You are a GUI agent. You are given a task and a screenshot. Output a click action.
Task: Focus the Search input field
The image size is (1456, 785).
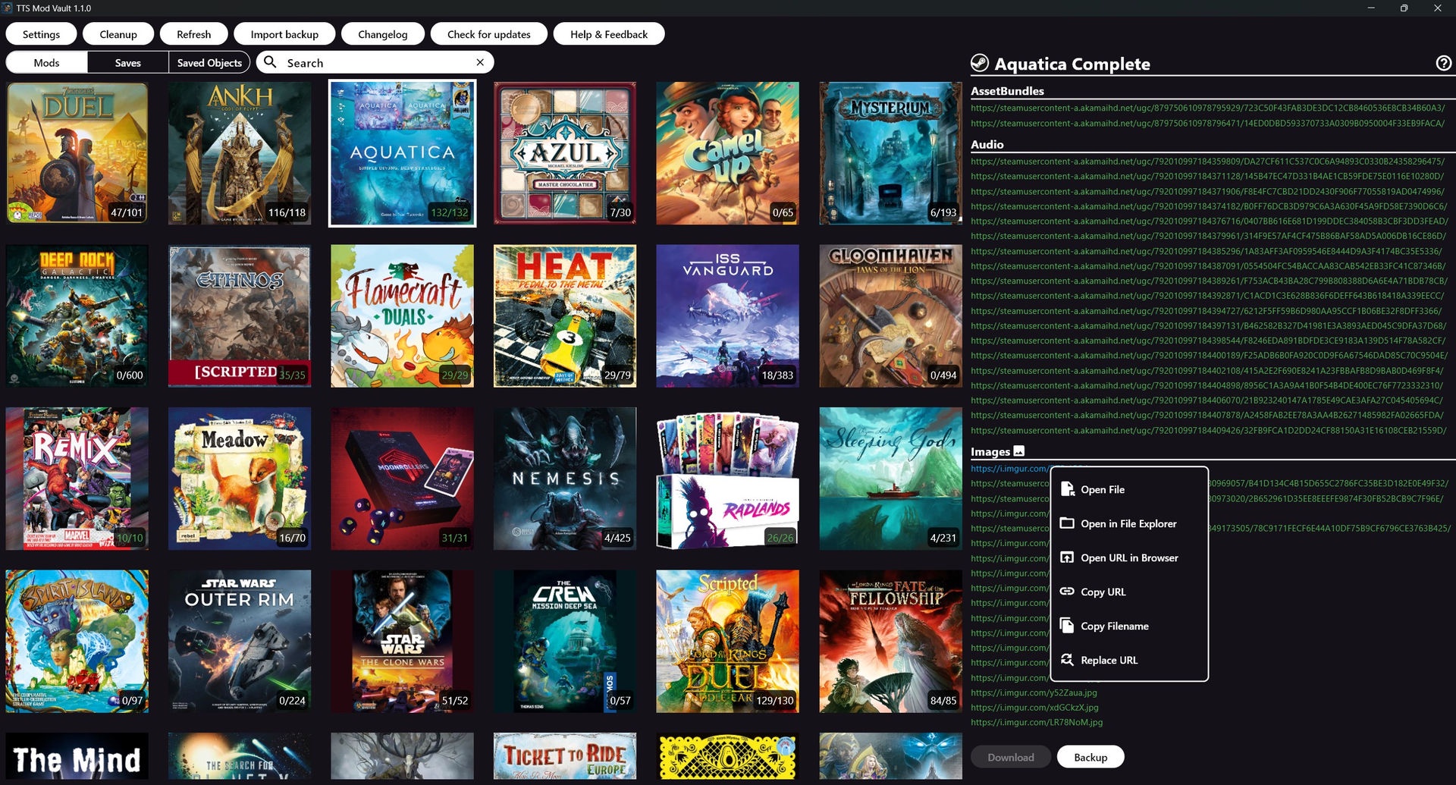point(375,62)
